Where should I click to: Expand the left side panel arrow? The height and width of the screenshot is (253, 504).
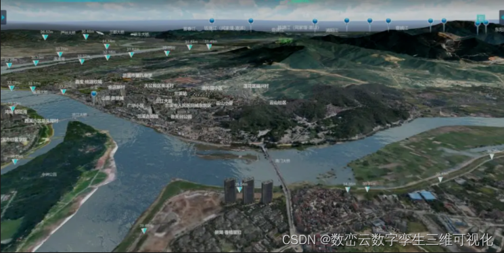[3, 17]
